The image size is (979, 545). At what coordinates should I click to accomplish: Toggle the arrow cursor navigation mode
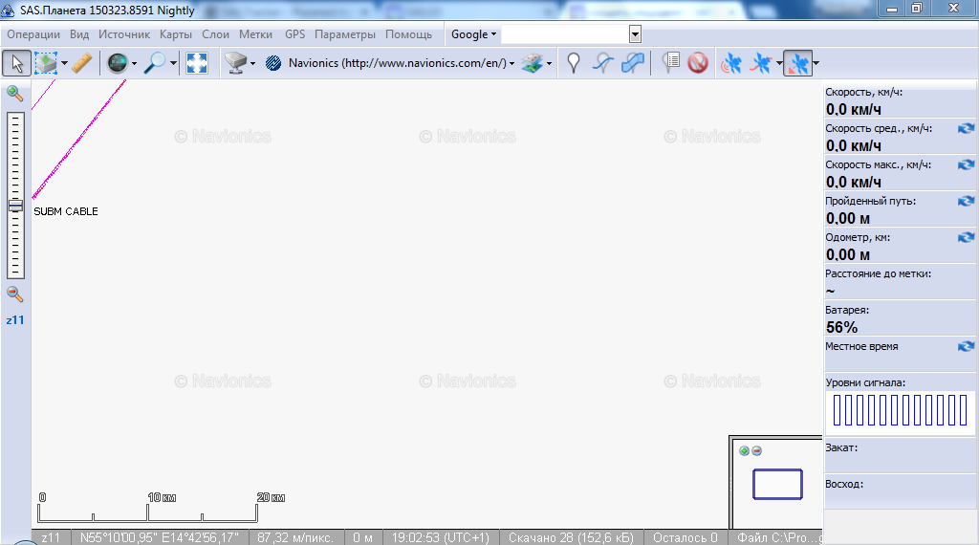coord(15,63)
